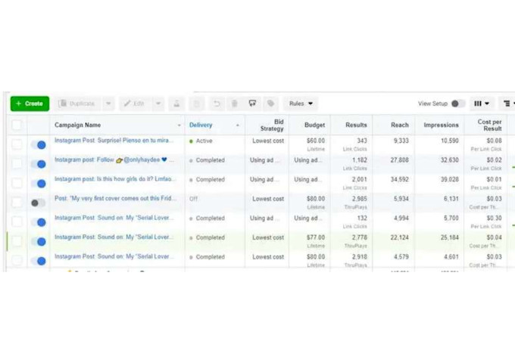Click the export speech-bubble icon
Image resolution: width=515 pixels, height=347 pixels.
pyautogui.click(x=252, y=104)
